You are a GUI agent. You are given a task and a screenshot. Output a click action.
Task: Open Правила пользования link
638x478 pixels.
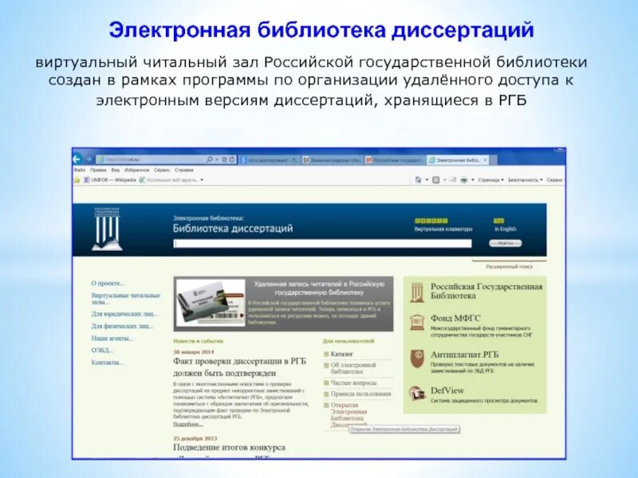361,394
